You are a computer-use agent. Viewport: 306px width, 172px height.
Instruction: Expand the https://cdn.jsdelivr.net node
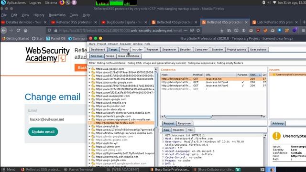(x=89, y=106)
